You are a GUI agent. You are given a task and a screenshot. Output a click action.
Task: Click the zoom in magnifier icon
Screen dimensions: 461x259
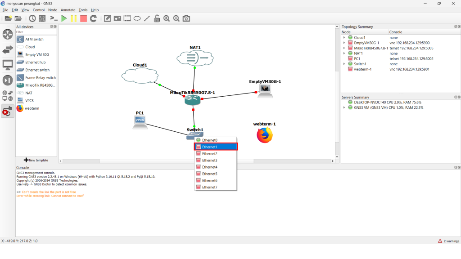167,18
